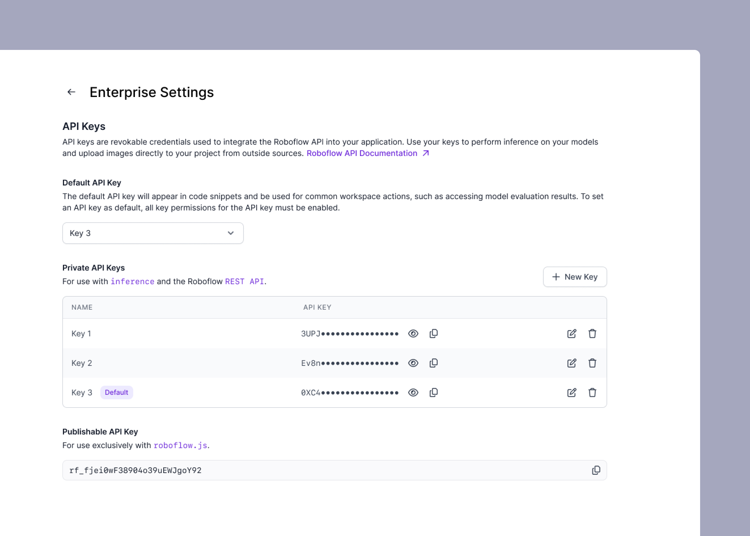
Task: Reveal the Key 1 API key value
Action: [x=413, y=334]
